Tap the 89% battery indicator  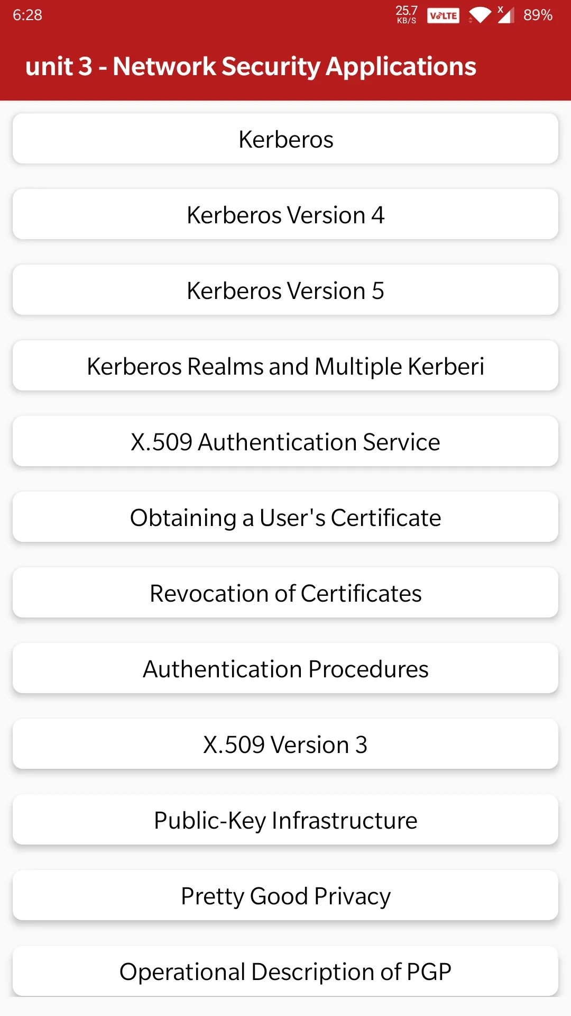point(538,15)
